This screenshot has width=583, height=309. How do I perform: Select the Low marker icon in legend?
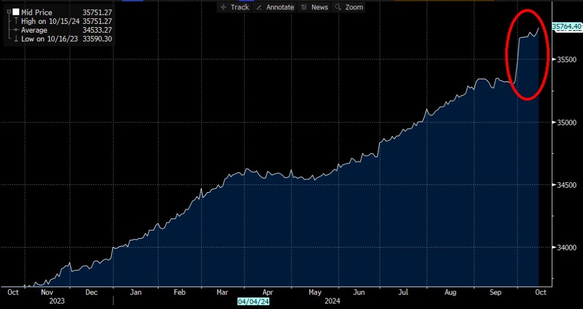(16, 39)
